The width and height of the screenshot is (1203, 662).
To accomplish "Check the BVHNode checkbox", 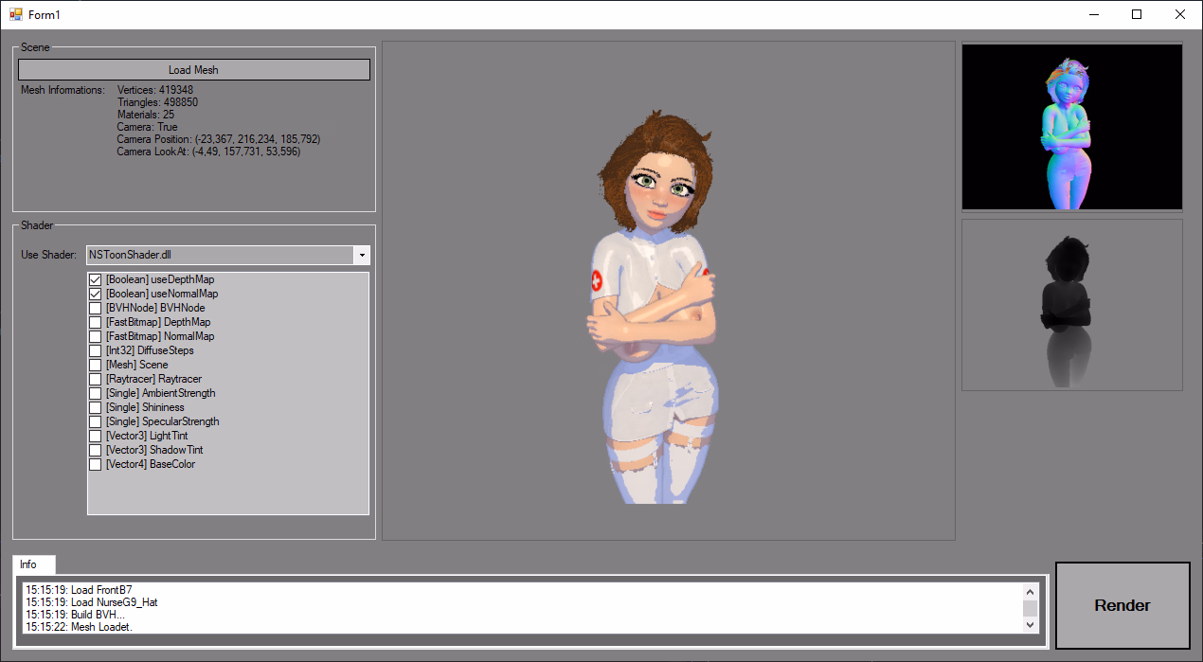I will [96, 309].
